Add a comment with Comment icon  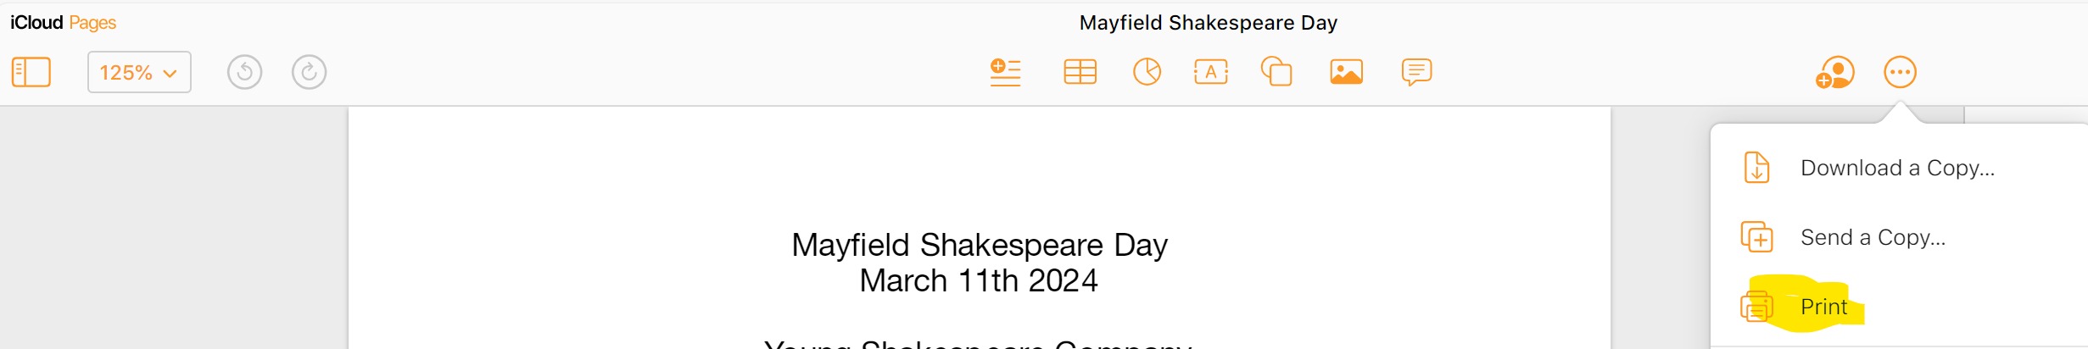coord(1416,72)
